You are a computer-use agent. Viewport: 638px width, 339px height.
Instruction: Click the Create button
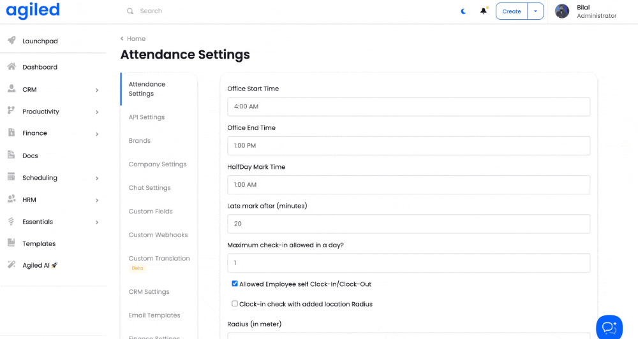511,11
